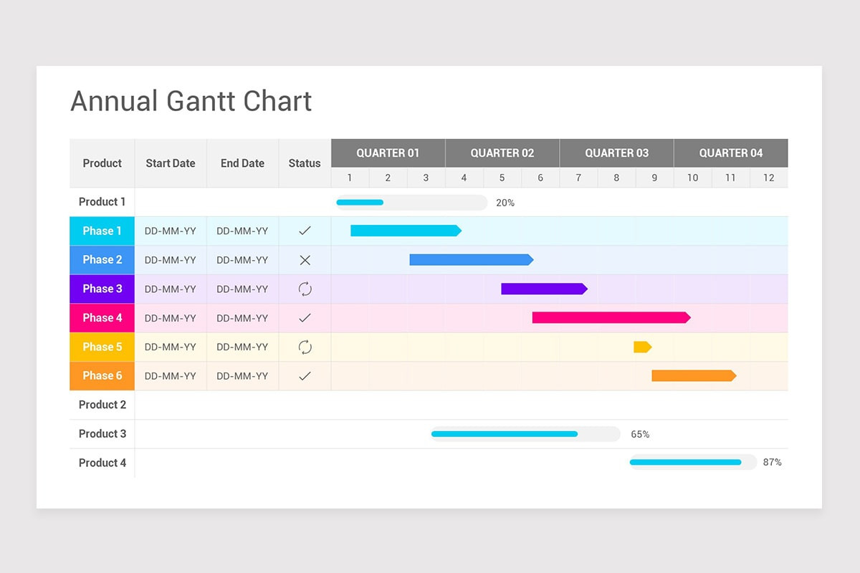
Task: Click the Phase 1 start date field
Action: (x=171, y=231)
